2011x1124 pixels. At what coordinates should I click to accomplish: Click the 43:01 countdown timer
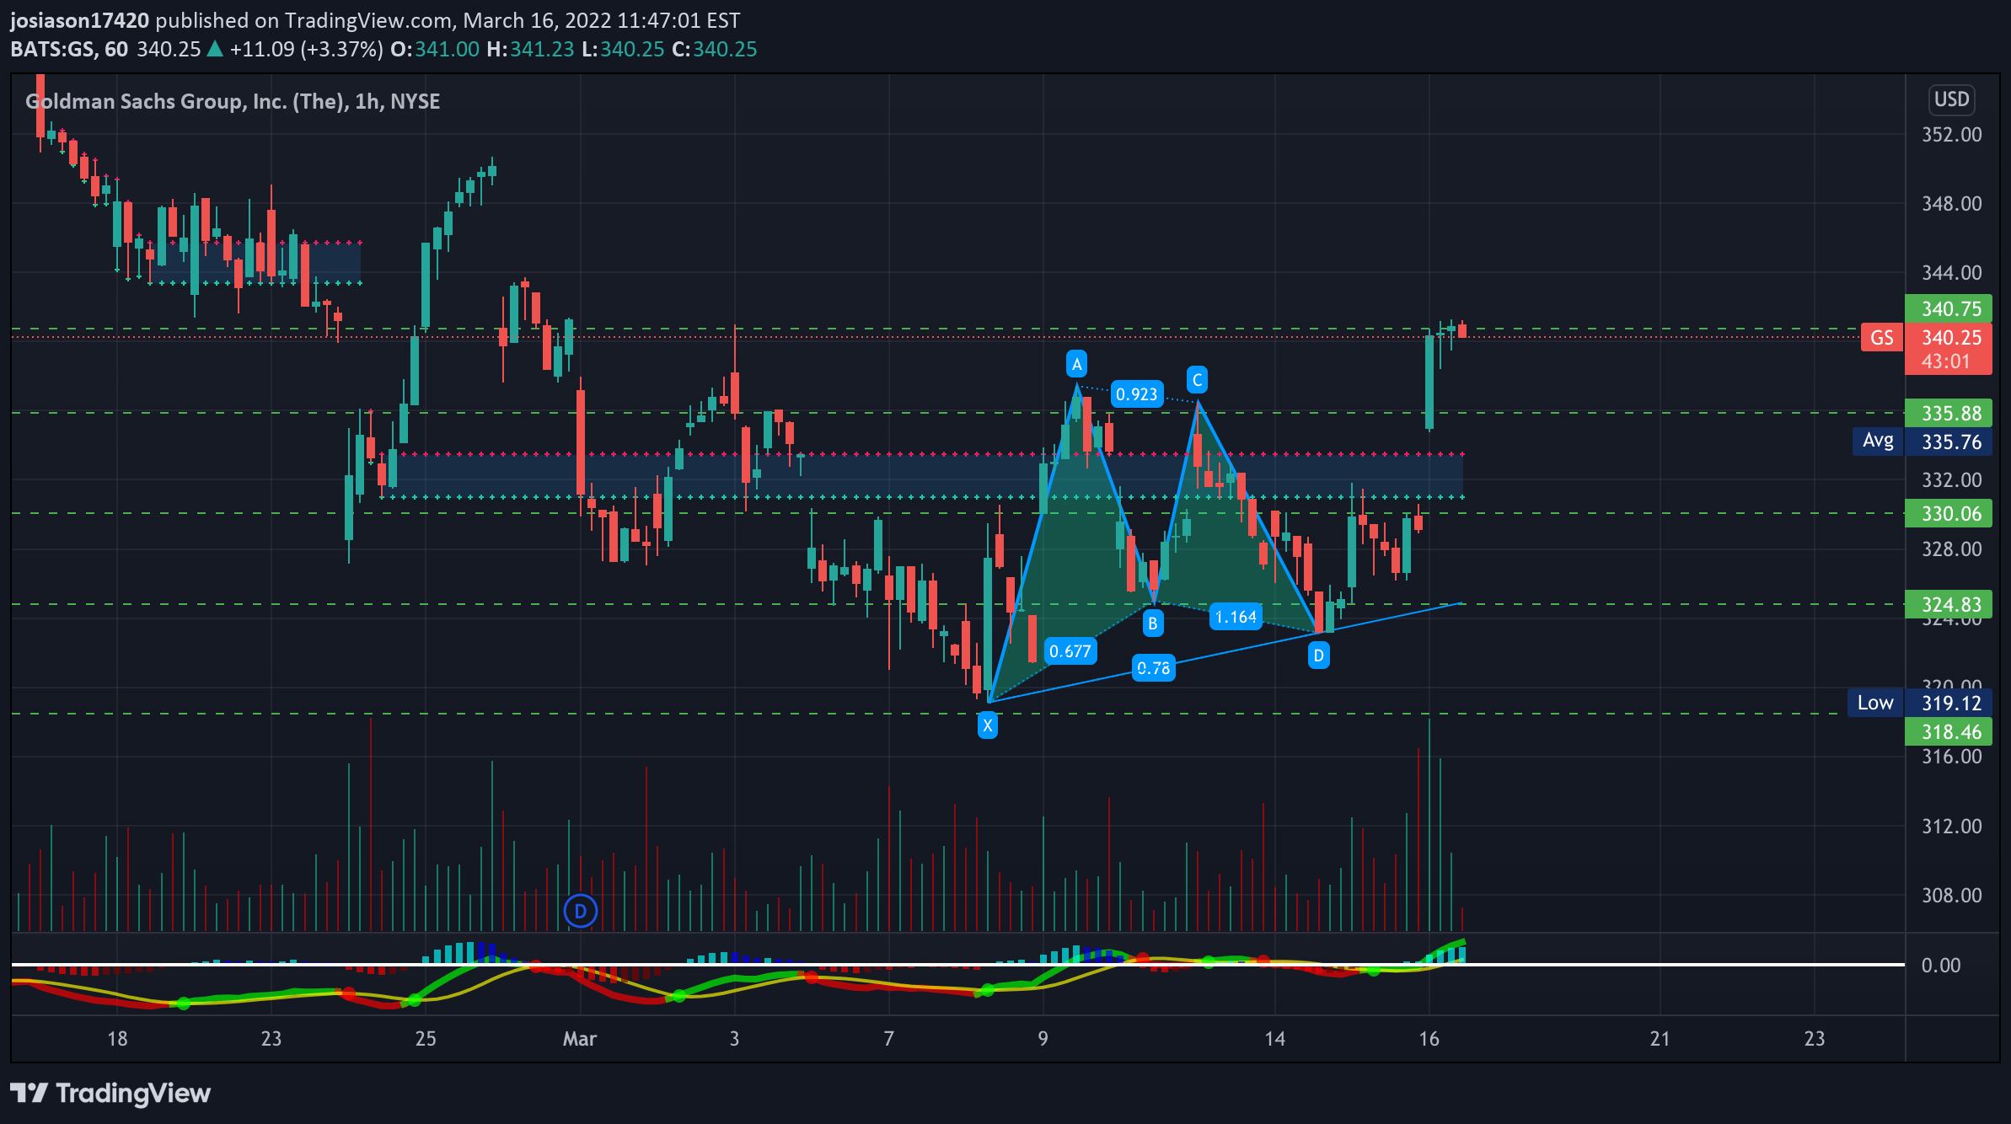click(x=1948, y=361)
